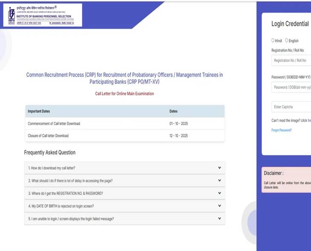Expand FAQ about delay in accessing the page
Screen dimensions: 311x251
pos(124,181)
